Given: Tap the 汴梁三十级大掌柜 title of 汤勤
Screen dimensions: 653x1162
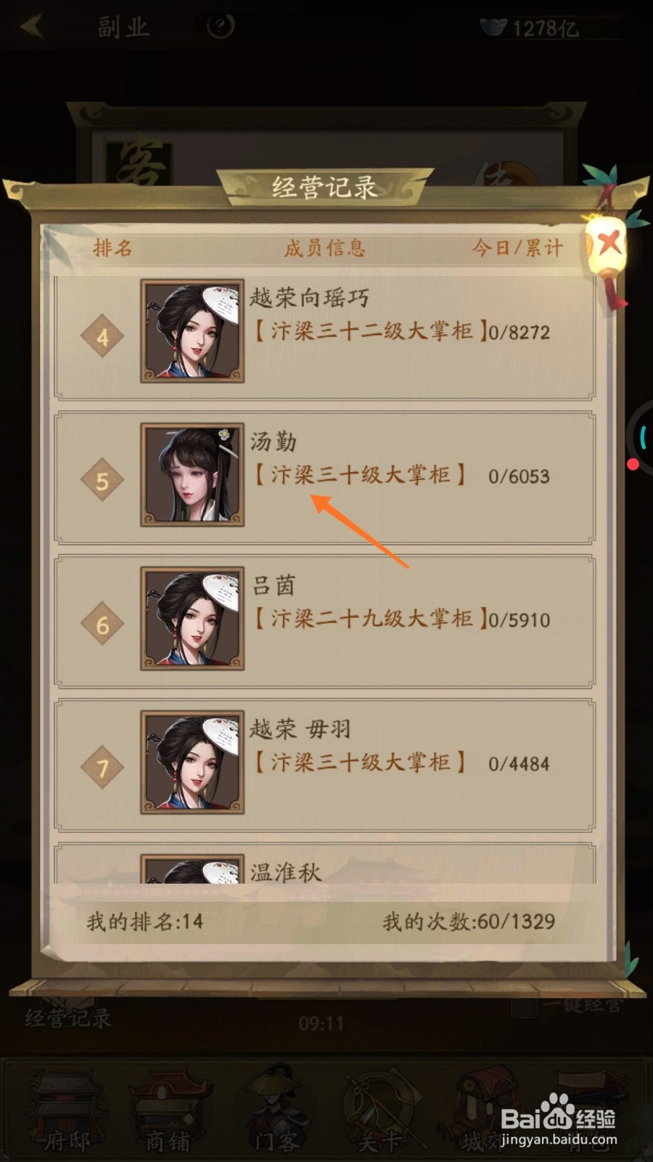Looking at the screenshot, I should coord(360,475).
